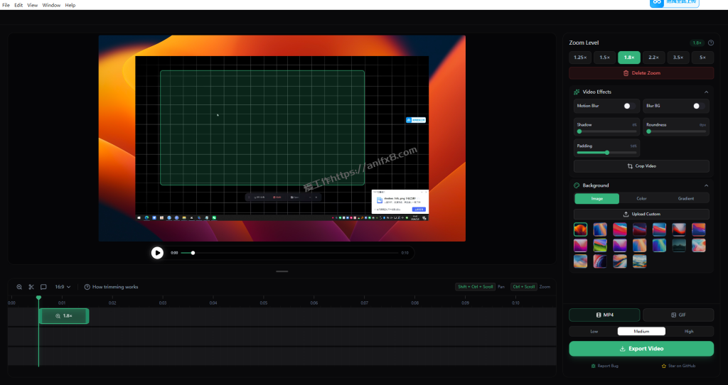Click the Export Video button
The image size is (728, 385).
(x=641, y=349)
